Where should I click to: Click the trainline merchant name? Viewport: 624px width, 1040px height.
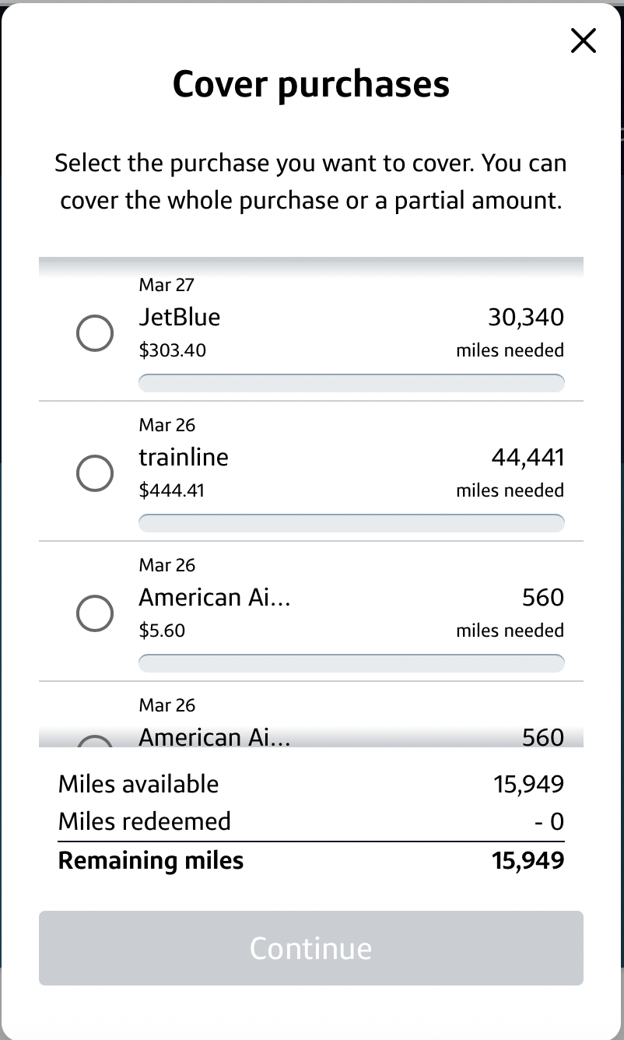(184, 457)
